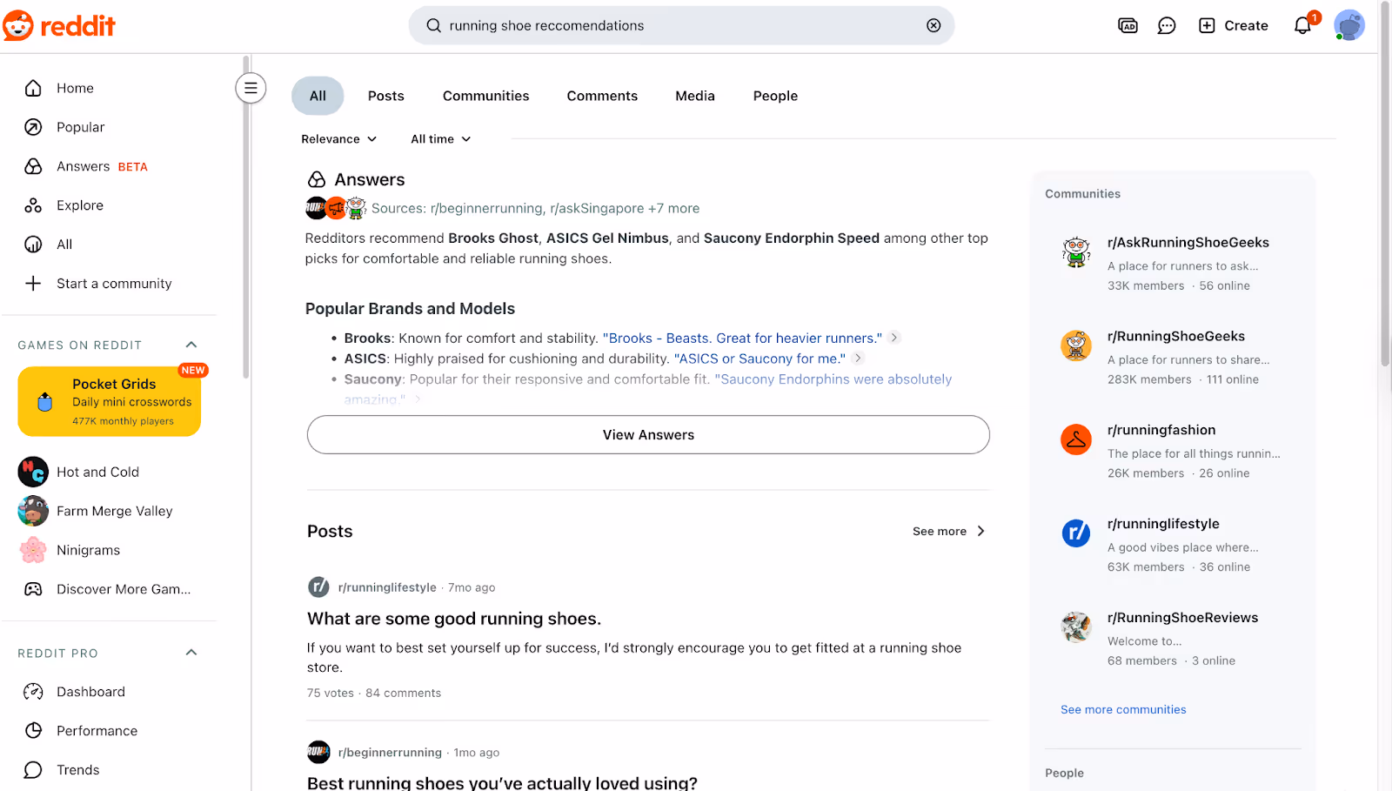Open r/beginnerrunning from post header

point(390,753)
